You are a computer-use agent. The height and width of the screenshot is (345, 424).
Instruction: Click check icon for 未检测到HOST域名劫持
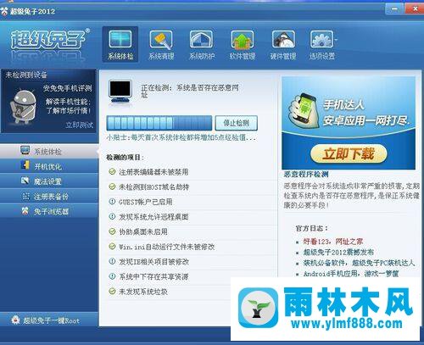(112, 186)
